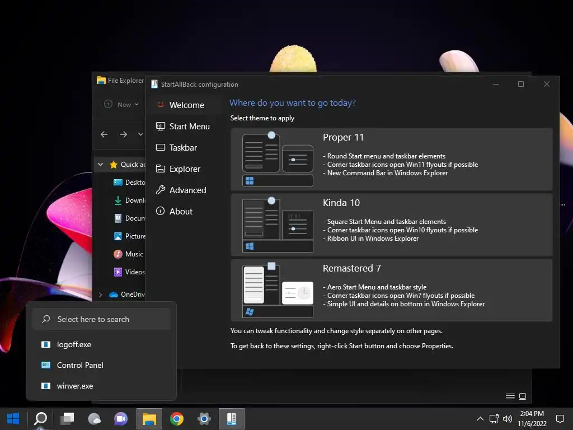Maximize the StartAllBack configuration window
573x430 pixels.
[521, 84]
